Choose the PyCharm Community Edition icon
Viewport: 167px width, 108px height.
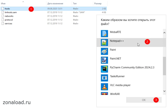click(x=104, y=69)
